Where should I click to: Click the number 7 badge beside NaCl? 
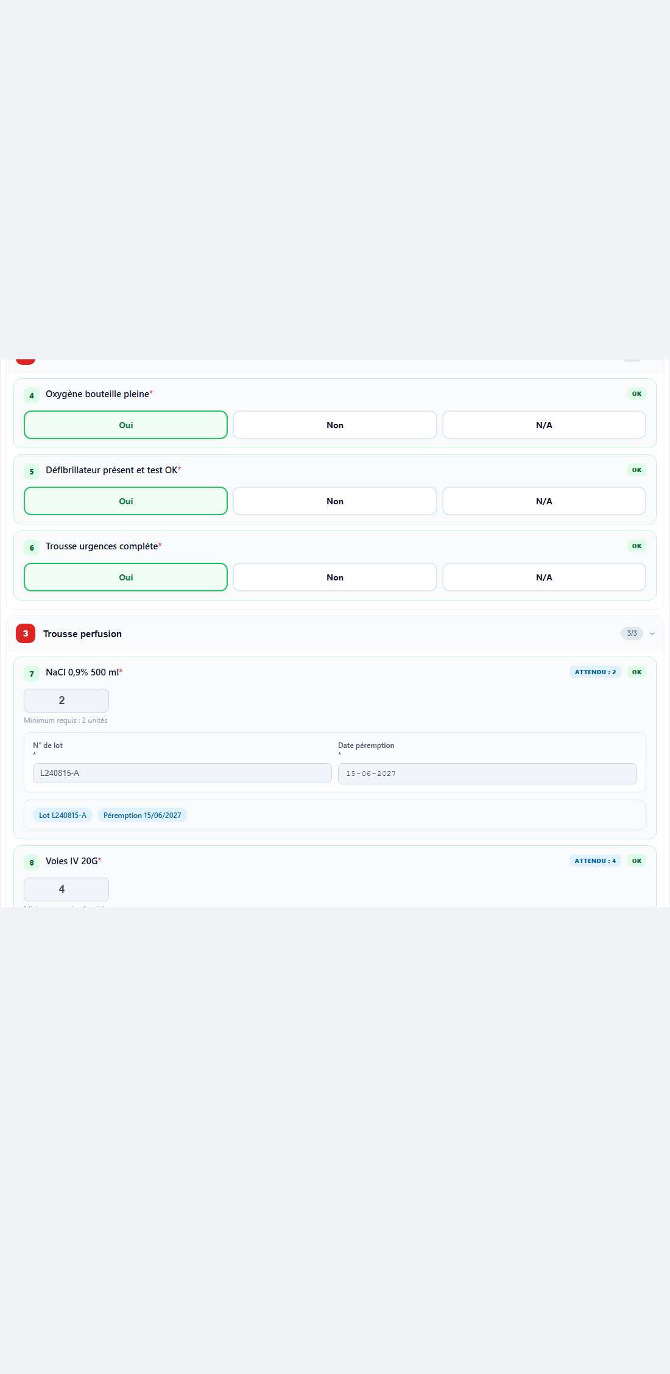click(32, 674)
